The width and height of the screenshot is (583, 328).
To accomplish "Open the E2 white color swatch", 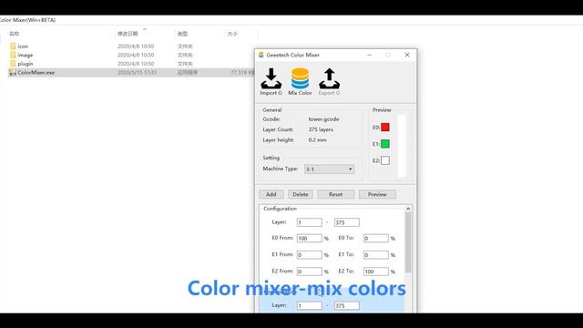I will (385, 160).
